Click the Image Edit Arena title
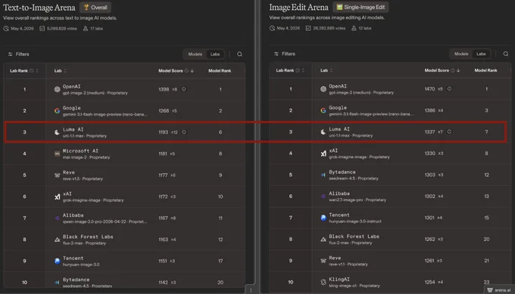The image size is (515, 294). click(x=298, y=7)
